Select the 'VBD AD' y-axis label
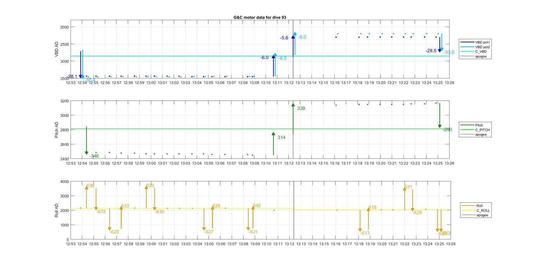 57,50
